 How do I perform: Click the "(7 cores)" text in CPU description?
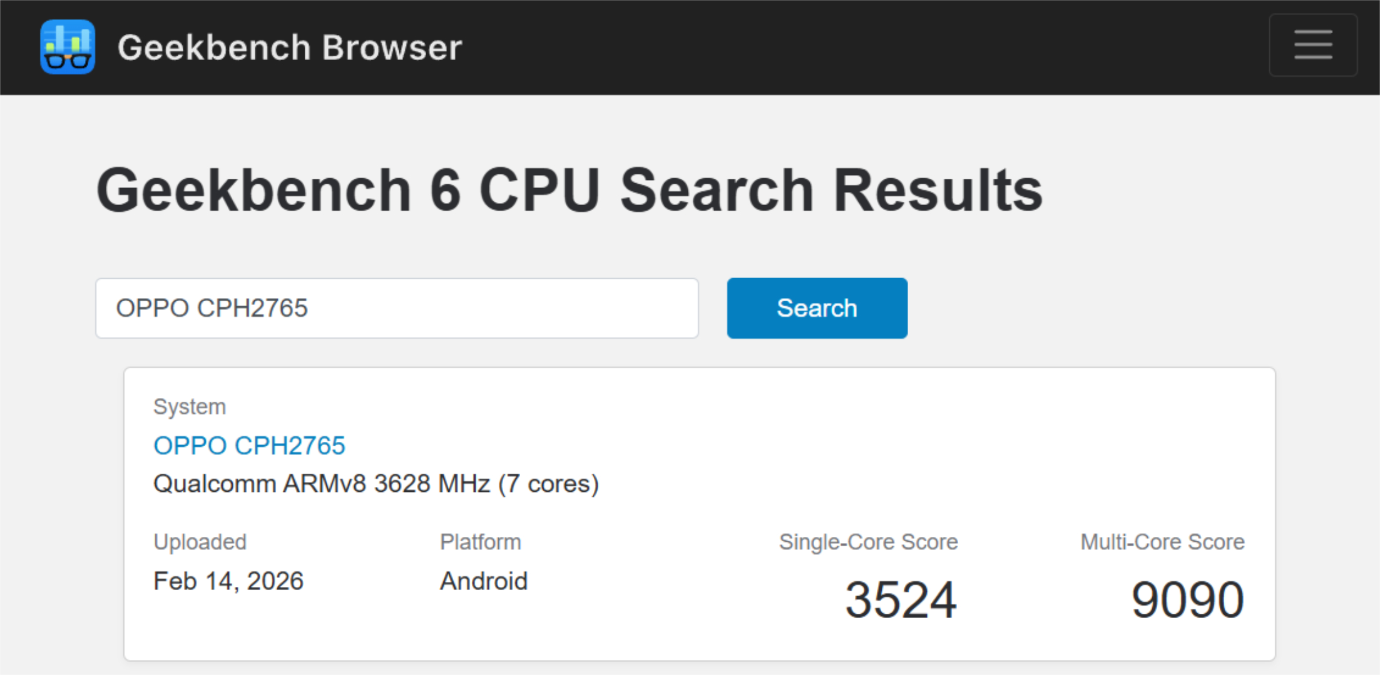[548, 484]
